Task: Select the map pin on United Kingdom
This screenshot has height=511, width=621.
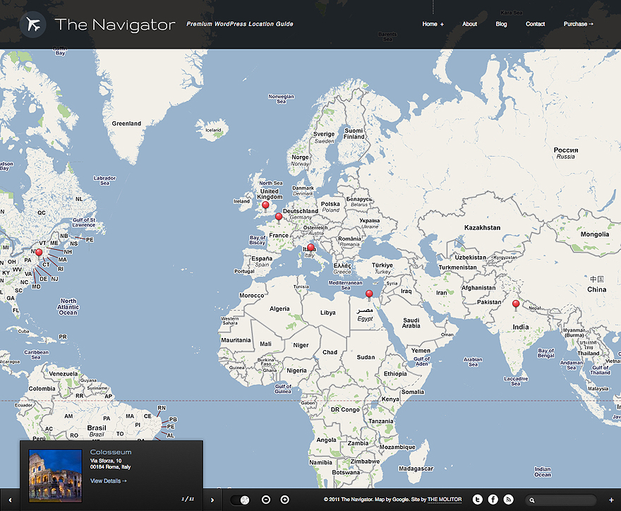Action: click(x=265, y=205)
